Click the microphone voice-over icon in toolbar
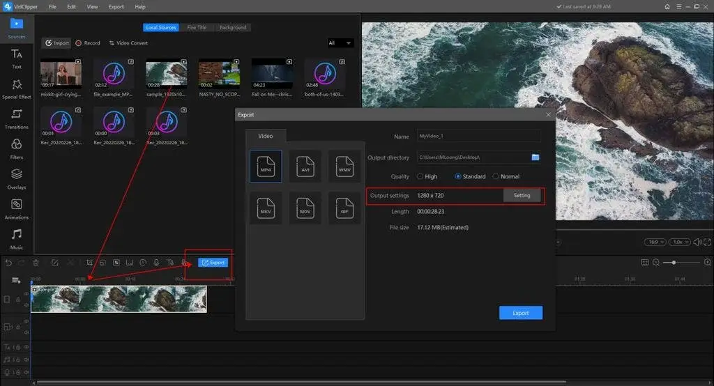Image resolution: width=714 pixels, height=386 pixels. tap(156, 263)
